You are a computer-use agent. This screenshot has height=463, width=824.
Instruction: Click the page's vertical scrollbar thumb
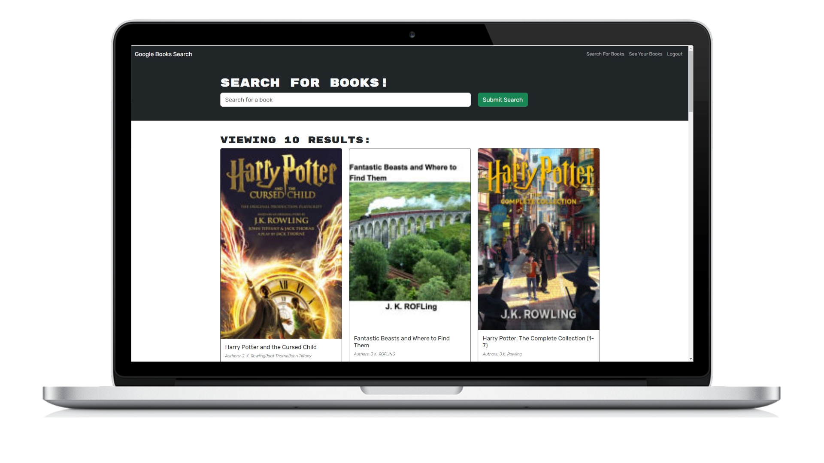tap(691, 81)
